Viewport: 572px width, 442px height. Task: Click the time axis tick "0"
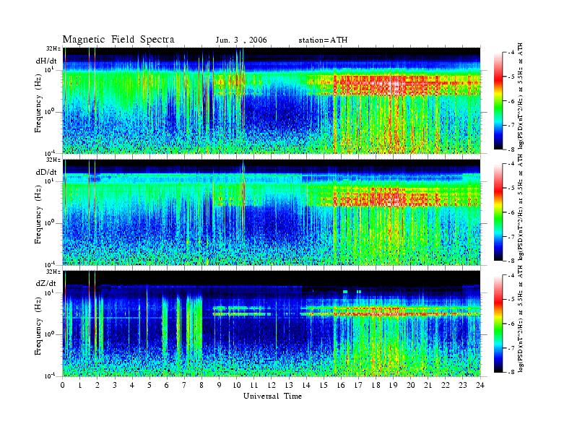[x=63, y=385]
